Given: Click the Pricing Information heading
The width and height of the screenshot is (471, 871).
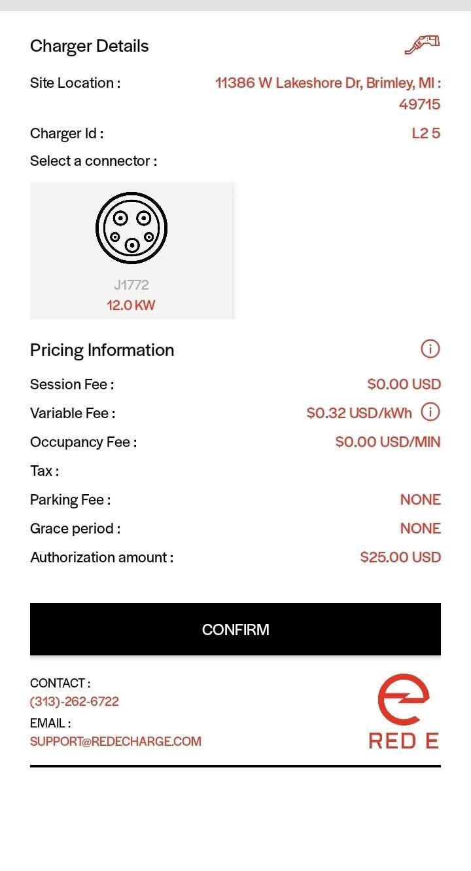Looking at the screenshot, I should pyautogui.click(x=102, y=350).
